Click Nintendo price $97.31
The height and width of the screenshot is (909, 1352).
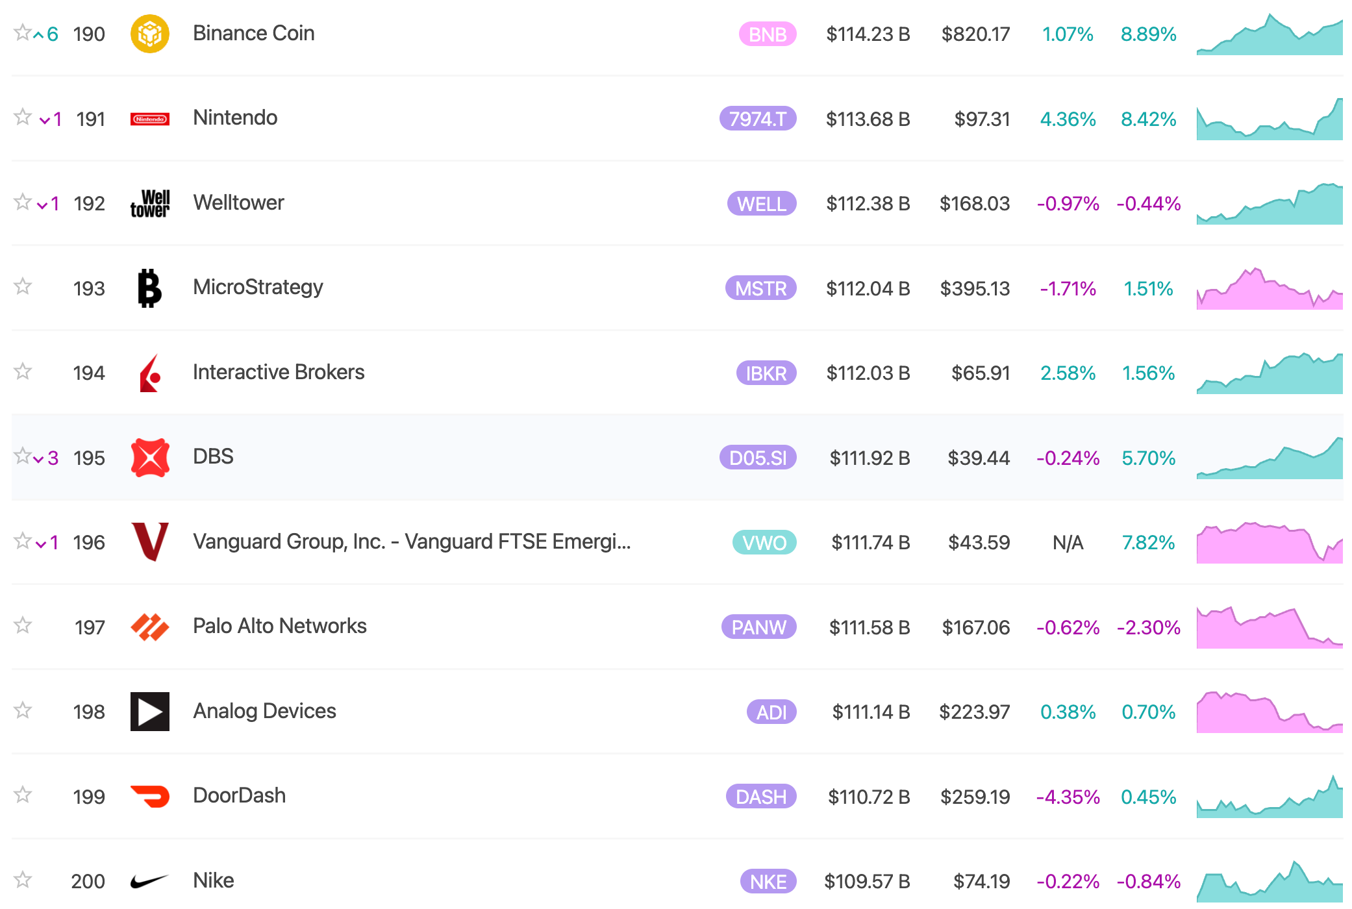point(982,119)
